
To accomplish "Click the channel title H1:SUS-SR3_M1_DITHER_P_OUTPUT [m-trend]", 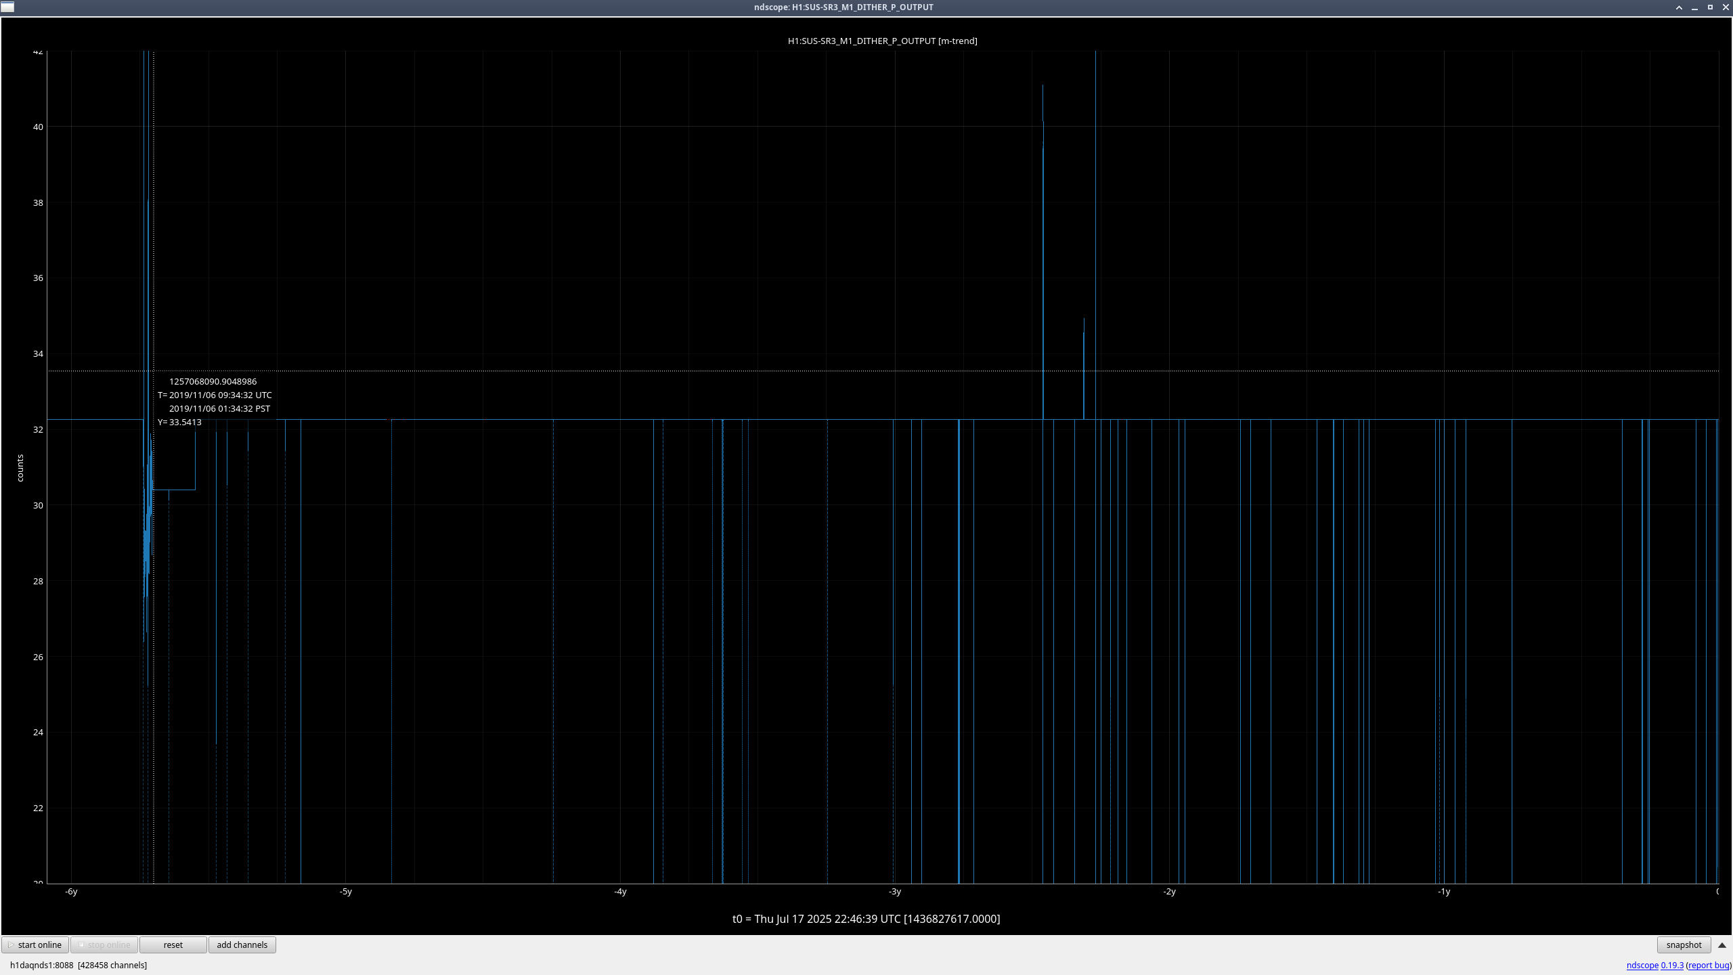I will (882, 41).
